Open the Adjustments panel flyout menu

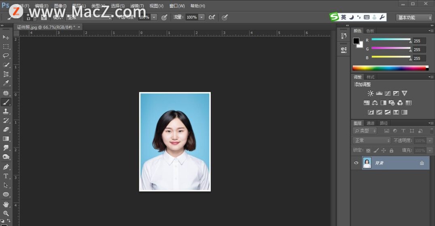coord(431,77)
